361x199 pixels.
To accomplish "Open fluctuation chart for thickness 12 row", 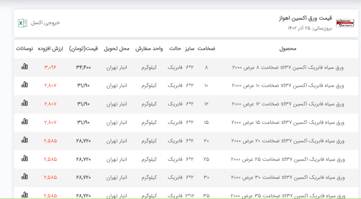I will pos(25,104).
